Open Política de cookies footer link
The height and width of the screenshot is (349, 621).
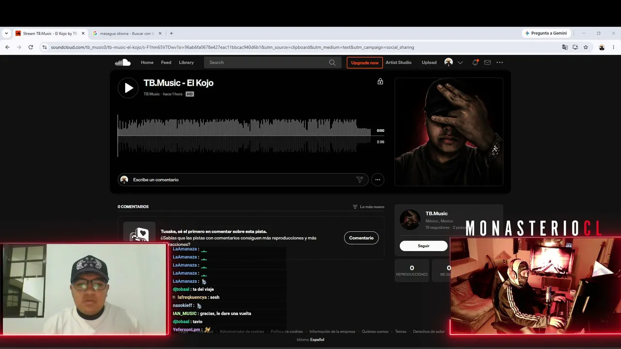[x=287, y=332]
